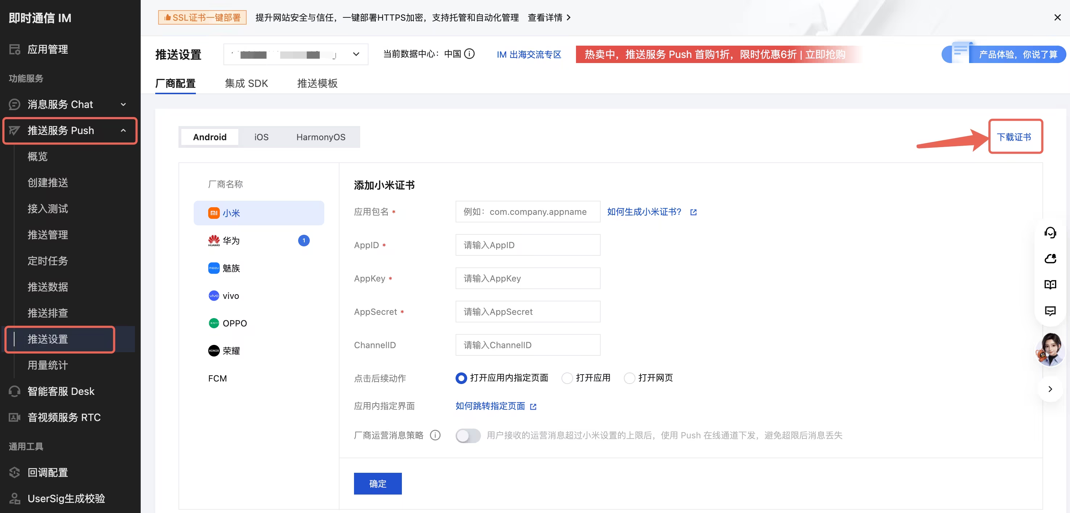Click the Huawei notification badge

coord(304,241)
